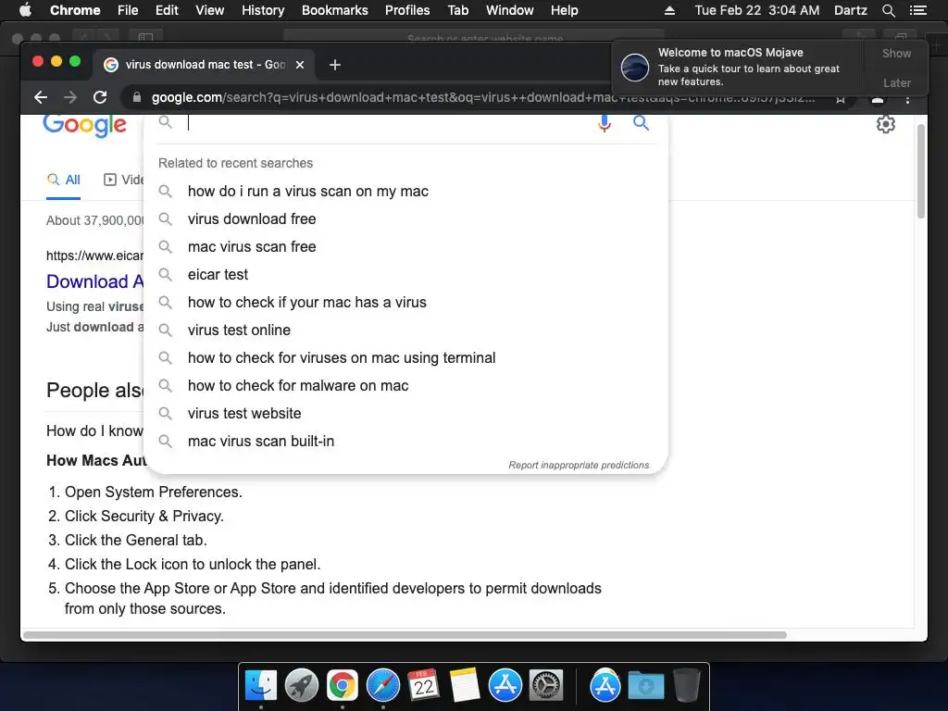Reload the current page

100,97
